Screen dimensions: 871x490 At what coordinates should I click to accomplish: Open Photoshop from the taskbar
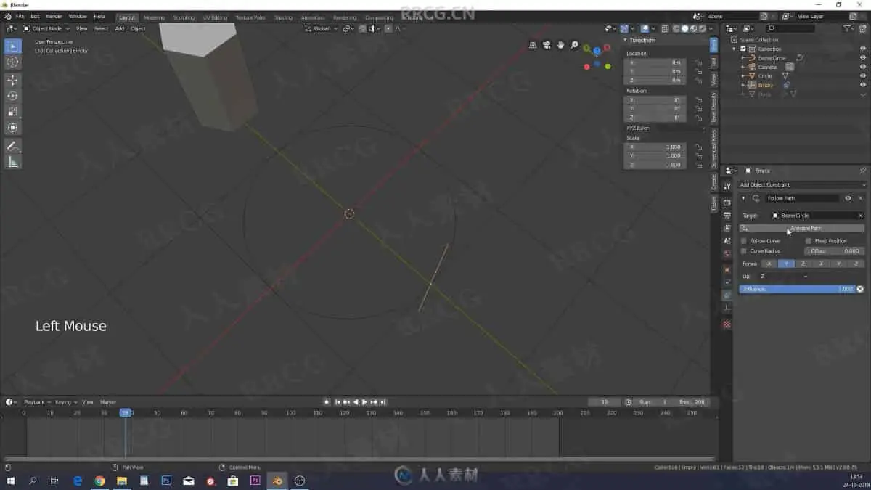[166, 481]
